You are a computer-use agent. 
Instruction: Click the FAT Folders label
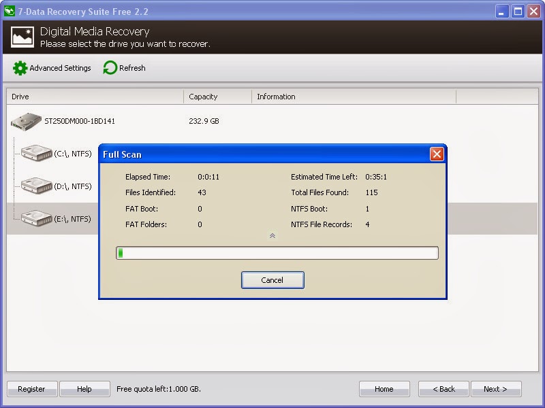click(x=146, y=224)
